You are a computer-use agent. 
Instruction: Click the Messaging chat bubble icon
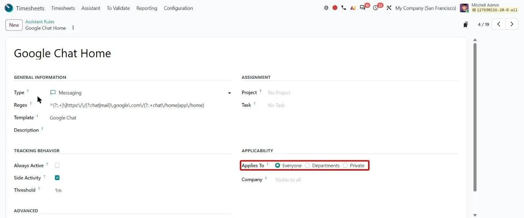[x=53, y=92]
